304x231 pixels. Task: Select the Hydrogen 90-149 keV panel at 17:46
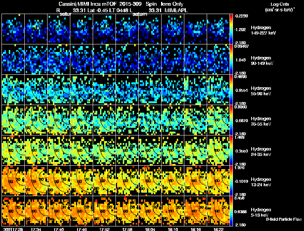[82, 60]
